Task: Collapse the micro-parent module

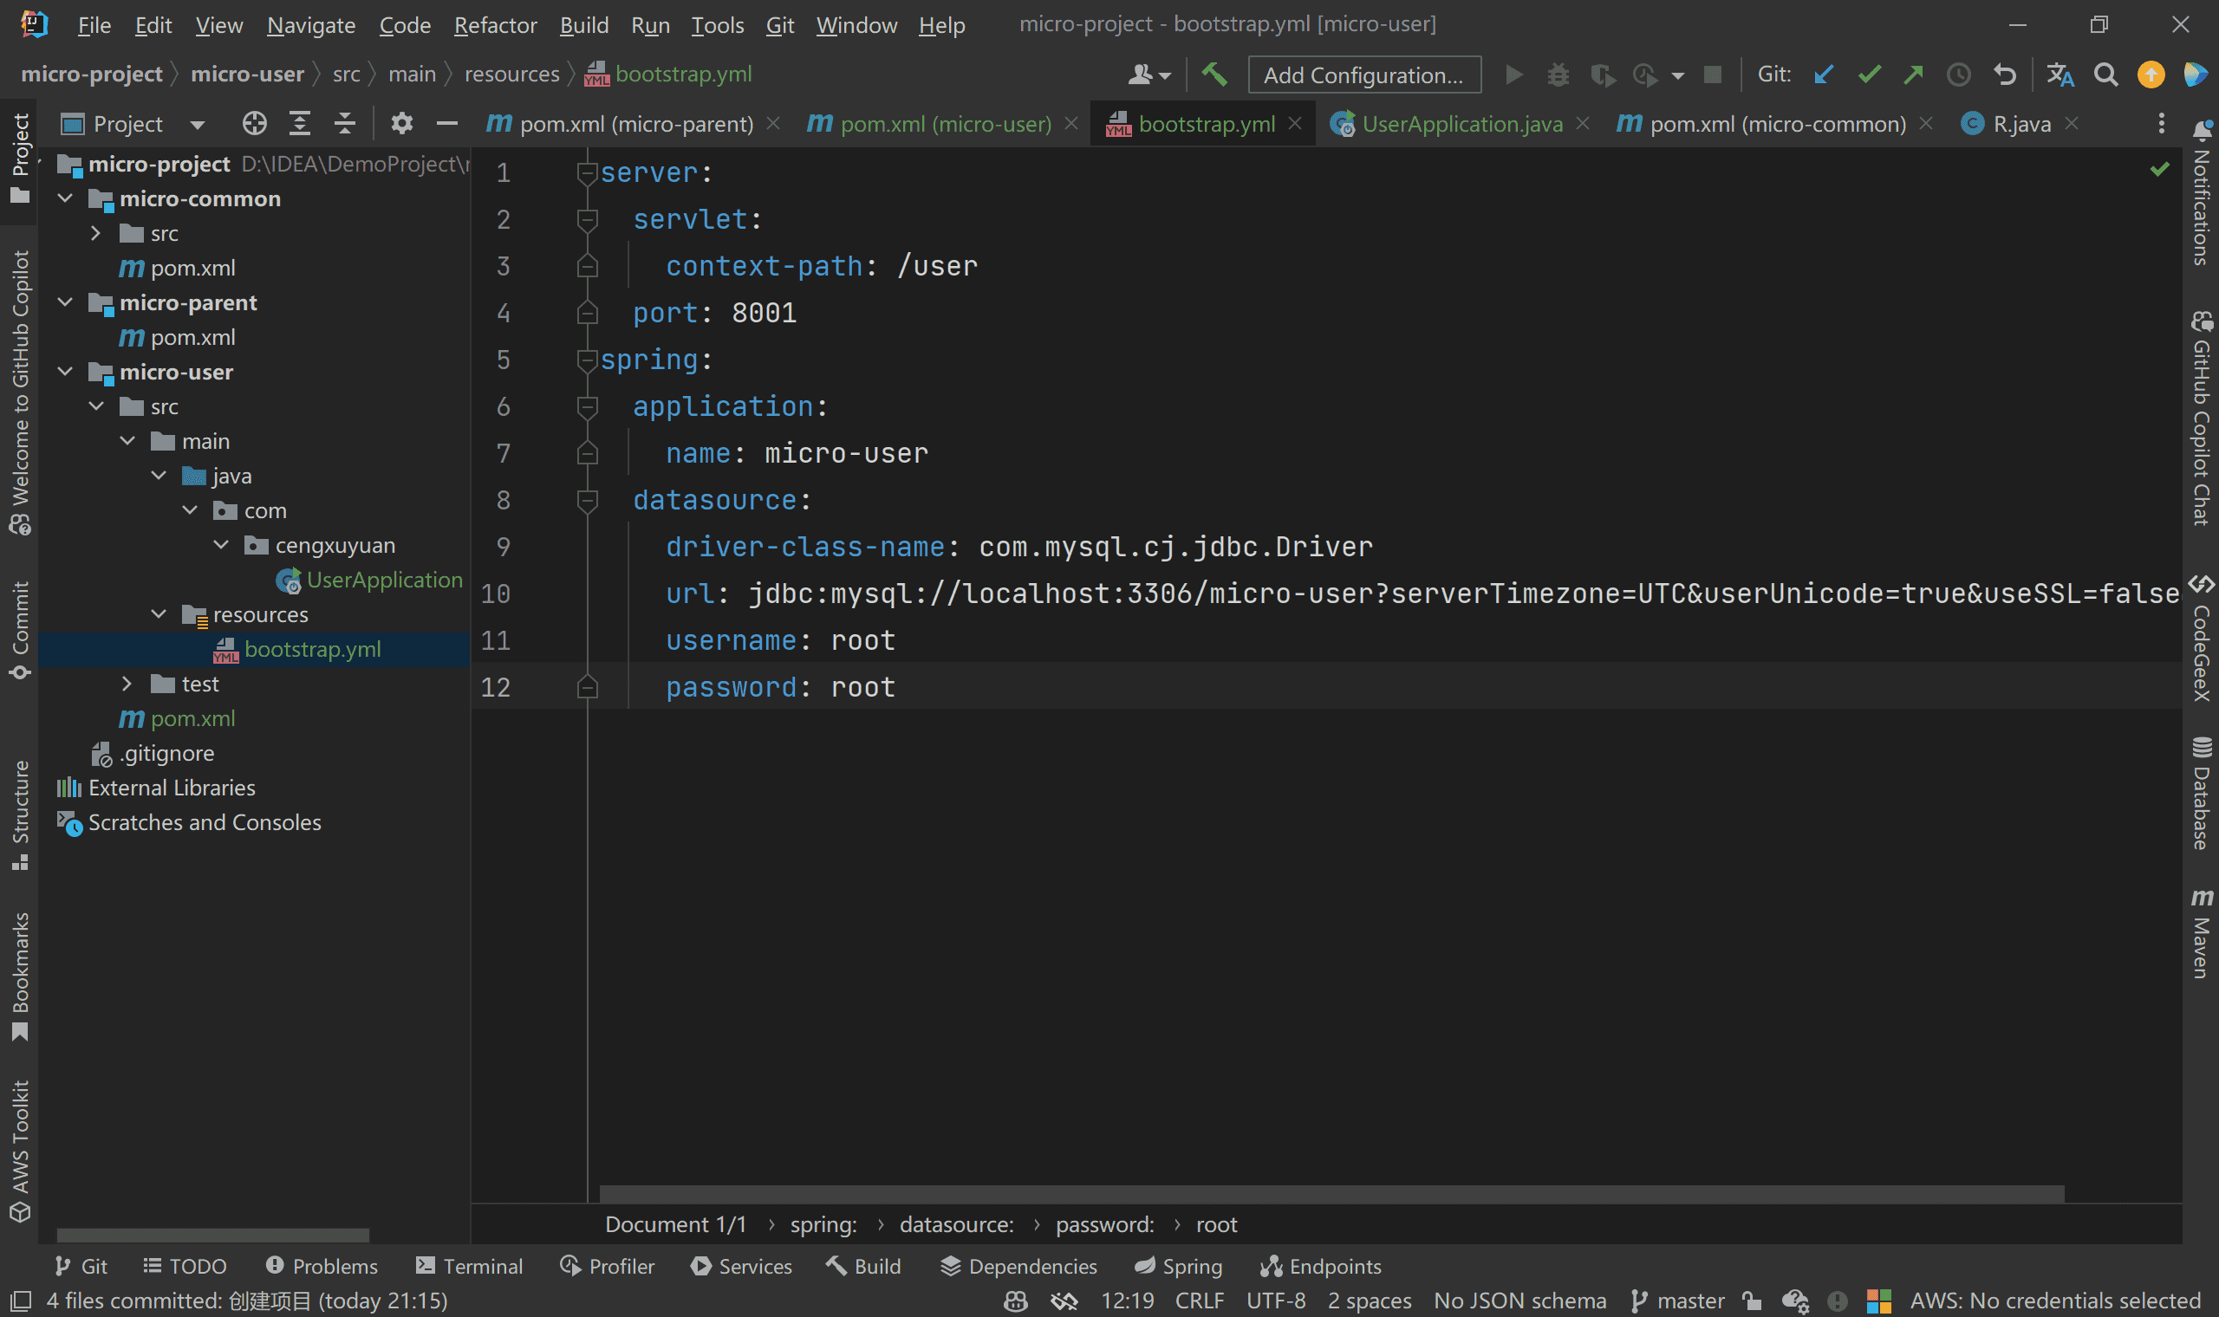Action: (x=65, y=302)
